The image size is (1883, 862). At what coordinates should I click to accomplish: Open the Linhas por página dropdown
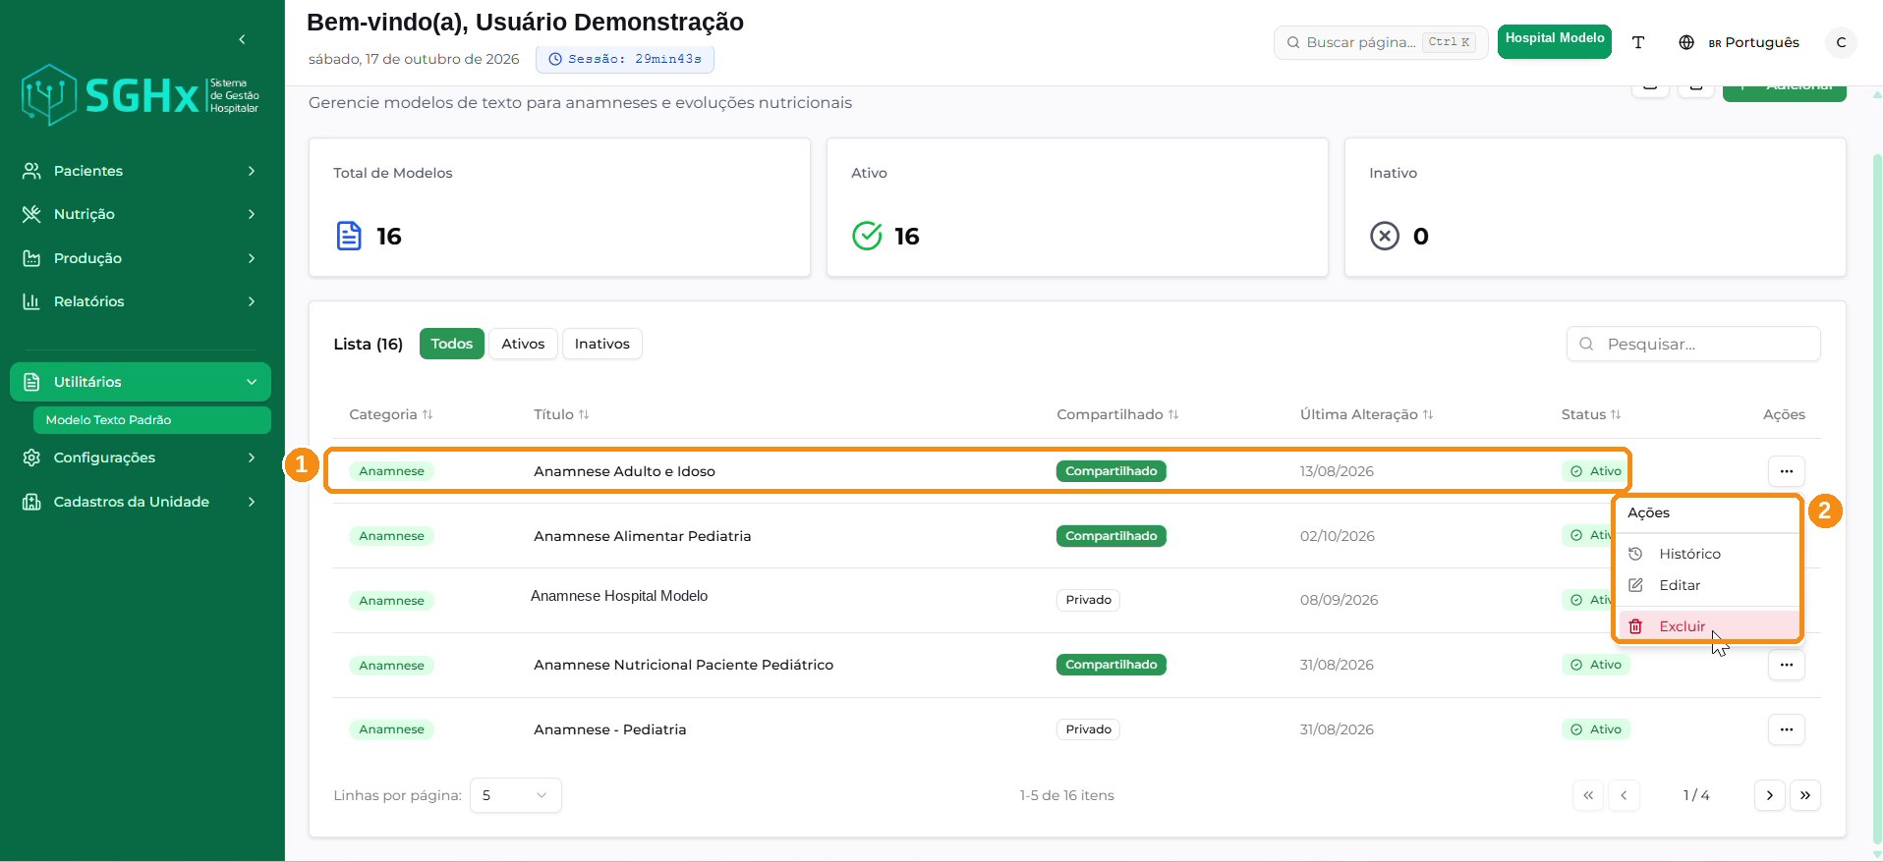(515, 795)
